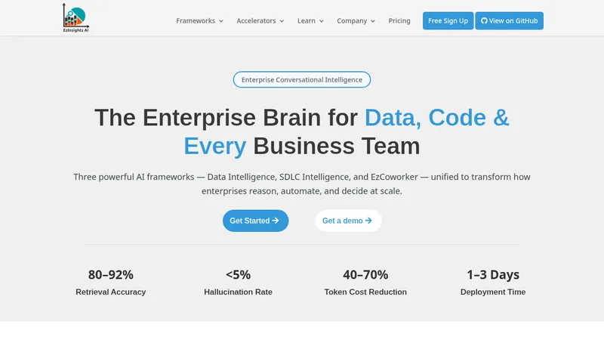Click the 1–3 Days Deployment Time stat
Image resolution: width=604 pixels, height=340 pixels.
pos(493,283)
